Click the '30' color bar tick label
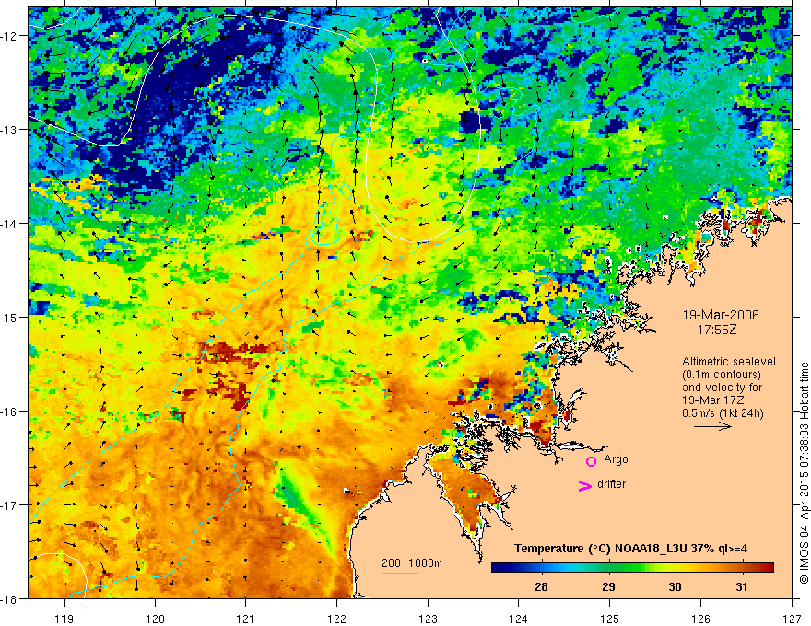This screenshot has width=811, height=626. pos(675,586)
